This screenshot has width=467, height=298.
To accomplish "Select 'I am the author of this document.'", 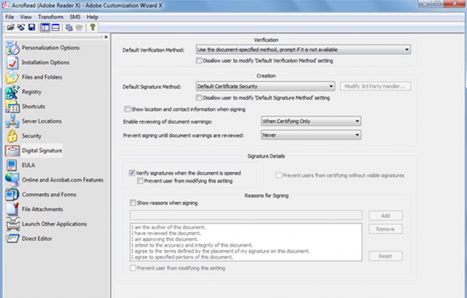I will point(169,227).
